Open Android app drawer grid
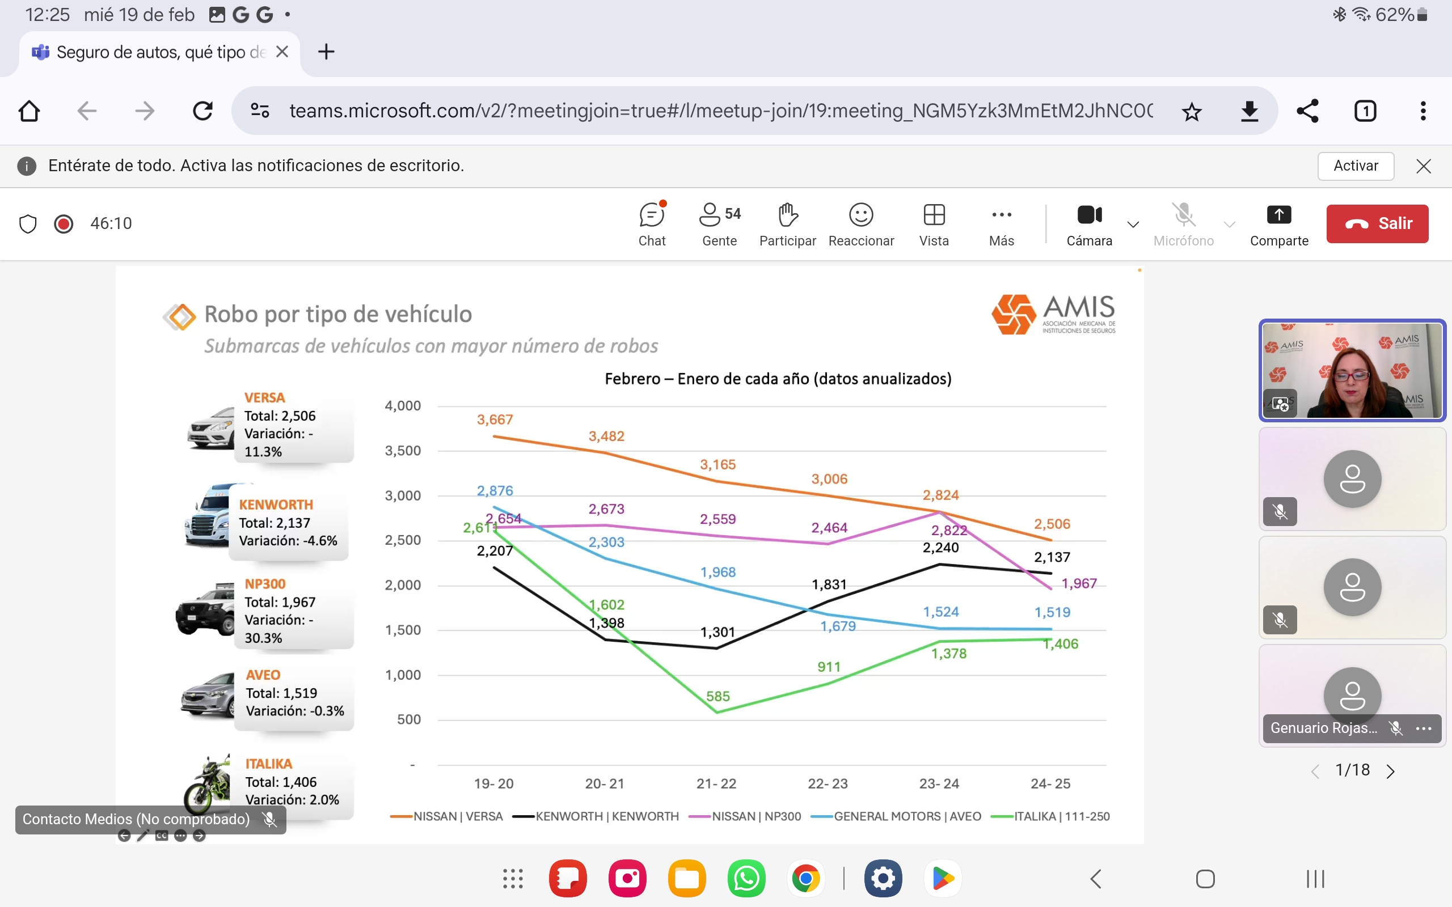Viewport: 1452px width, 907px height. (512, 879)
